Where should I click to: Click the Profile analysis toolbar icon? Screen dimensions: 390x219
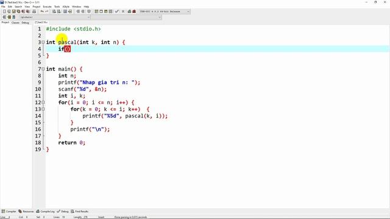(x=129, y=12)
